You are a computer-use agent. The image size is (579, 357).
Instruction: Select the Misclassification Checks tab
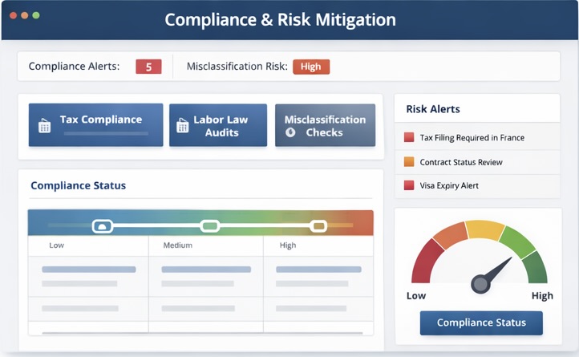[x=325, y=125]
